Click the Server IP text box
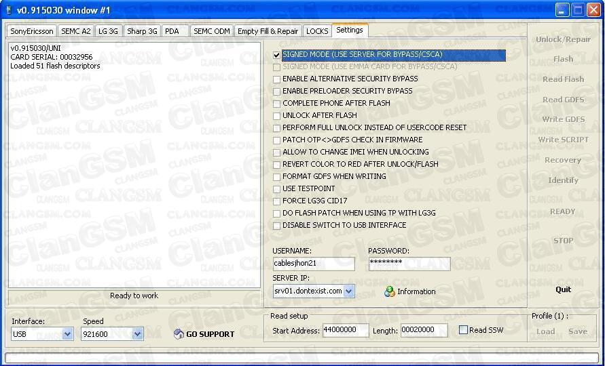Image resolution: width=605 pixels, height=366 pixels. [308, 291]
